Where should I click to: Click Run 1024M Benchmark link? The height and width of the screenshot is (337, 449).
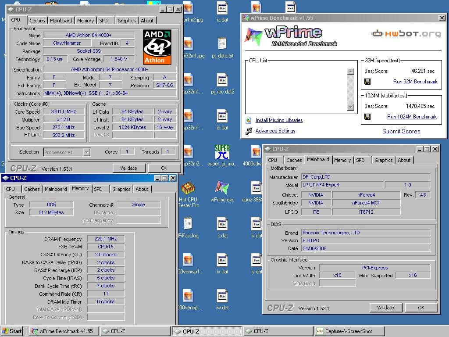tap(412, 117)
